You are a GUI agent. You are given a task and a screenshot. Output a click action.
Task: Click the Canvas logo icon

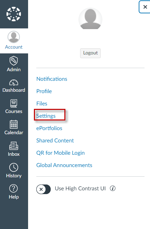click(x=14, y=14)
